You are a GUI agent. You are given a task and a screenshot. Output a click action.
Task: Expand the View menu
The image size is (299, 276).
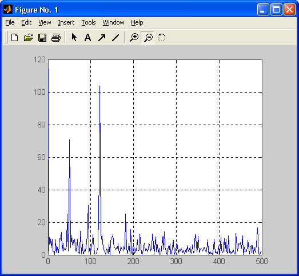tap(45, 22)
